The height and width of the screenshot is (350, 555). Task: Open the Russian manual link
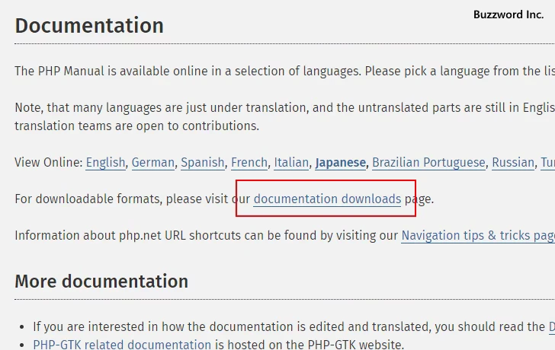coord(513,163)
